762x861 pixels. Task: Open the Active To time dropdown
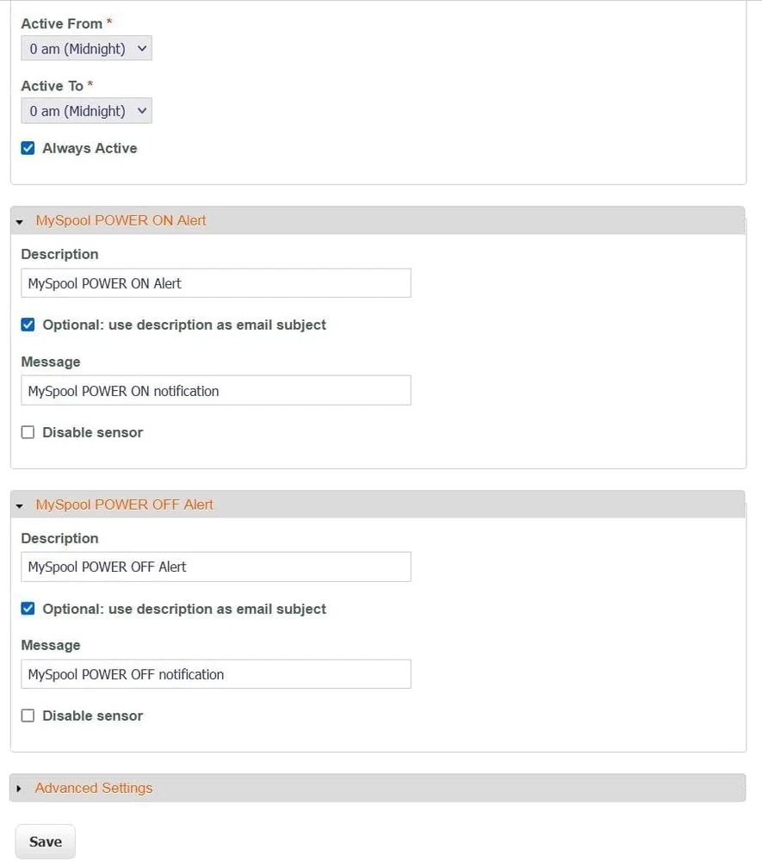coord(86,111)
